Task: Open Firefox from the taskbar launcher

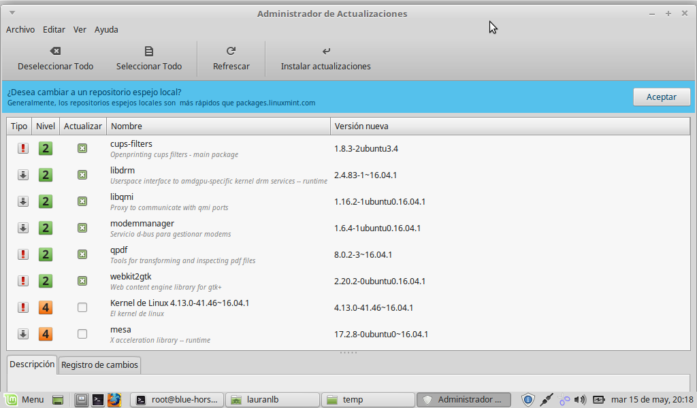Action: click(x=114, y=400)
